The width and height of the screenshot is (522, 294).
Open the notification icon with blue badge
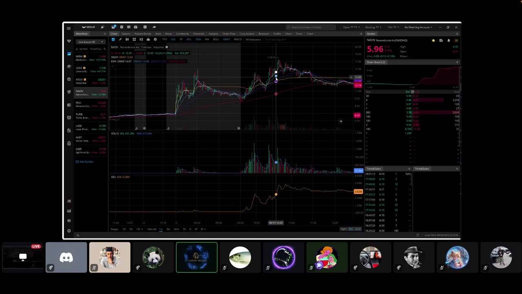tap(113, 27)
